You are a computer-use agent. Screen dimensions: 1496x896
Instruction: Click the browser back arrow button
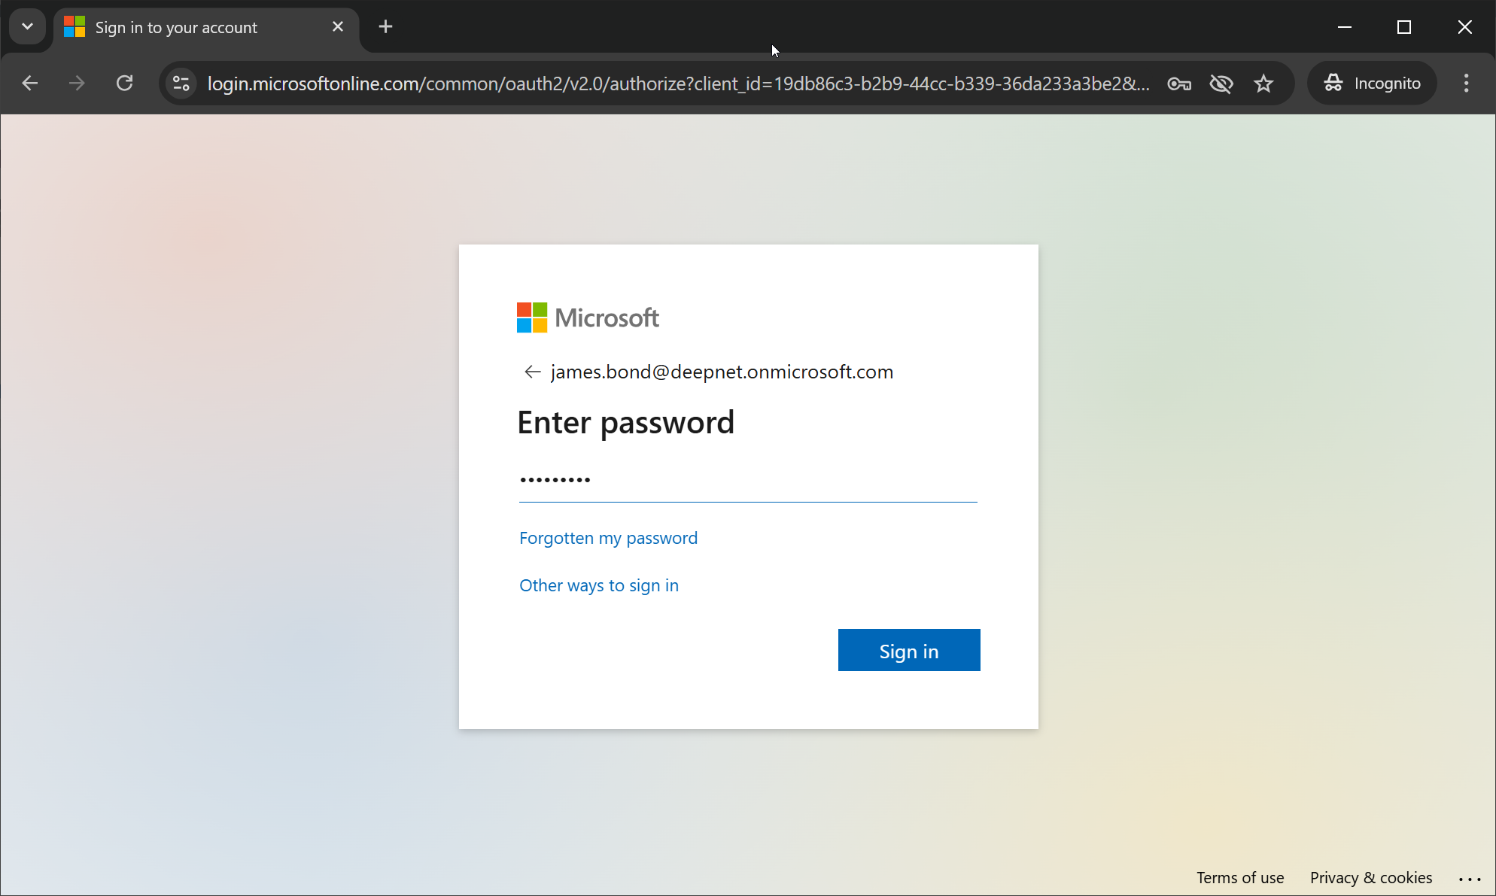30,83
